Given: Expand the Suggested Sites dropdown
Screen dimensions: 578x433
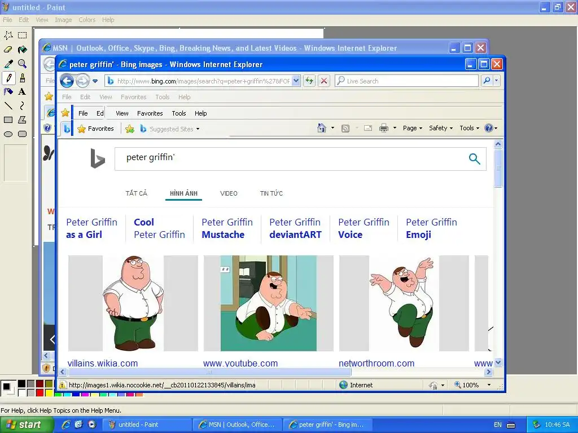Looking at the screenshot, I should [x=198, y=129].
